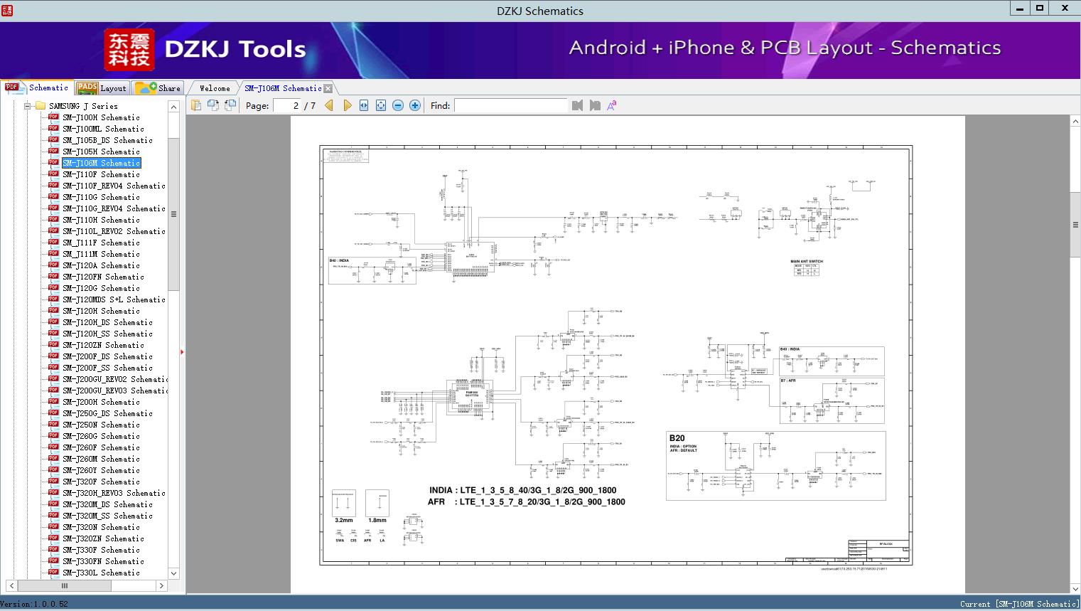Click the fit page icon
This screenshot has height=611, width=1081.
pyautogui.click(x=381, y=105)
